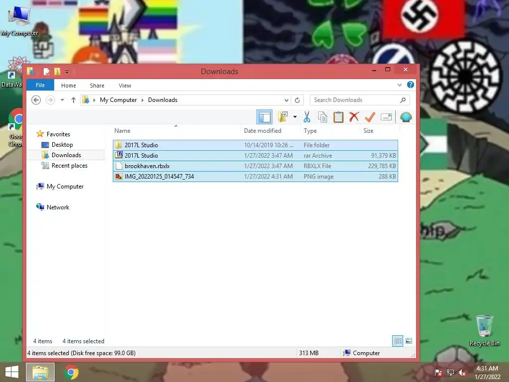The width and height of the screenshot is (509, 382).
Task: Open the taskbar clock showing 4:31 AM
Action: pos(487,373)
